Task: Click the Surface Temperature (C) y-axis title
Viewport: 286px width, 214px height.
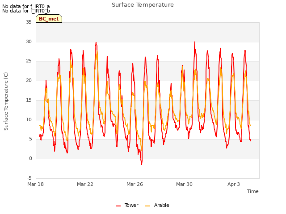Action: click(x=6, y=101)
